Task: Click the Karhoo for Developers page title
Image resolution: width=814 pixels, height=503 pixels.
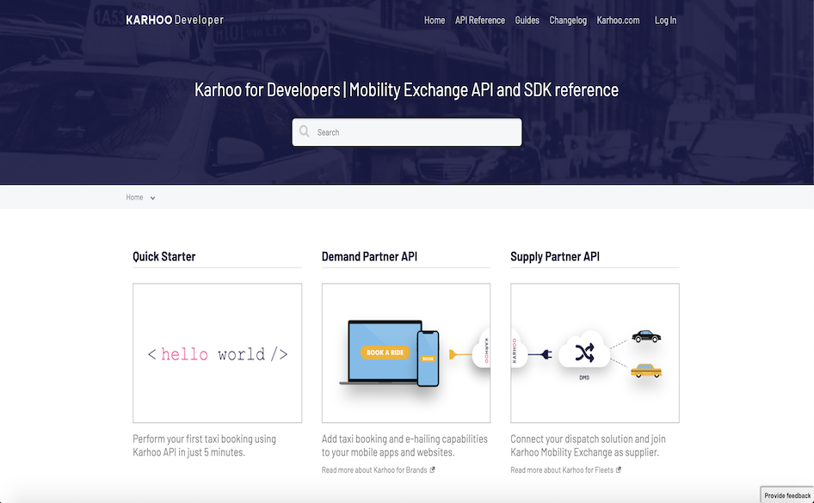Action: (406, 89)
